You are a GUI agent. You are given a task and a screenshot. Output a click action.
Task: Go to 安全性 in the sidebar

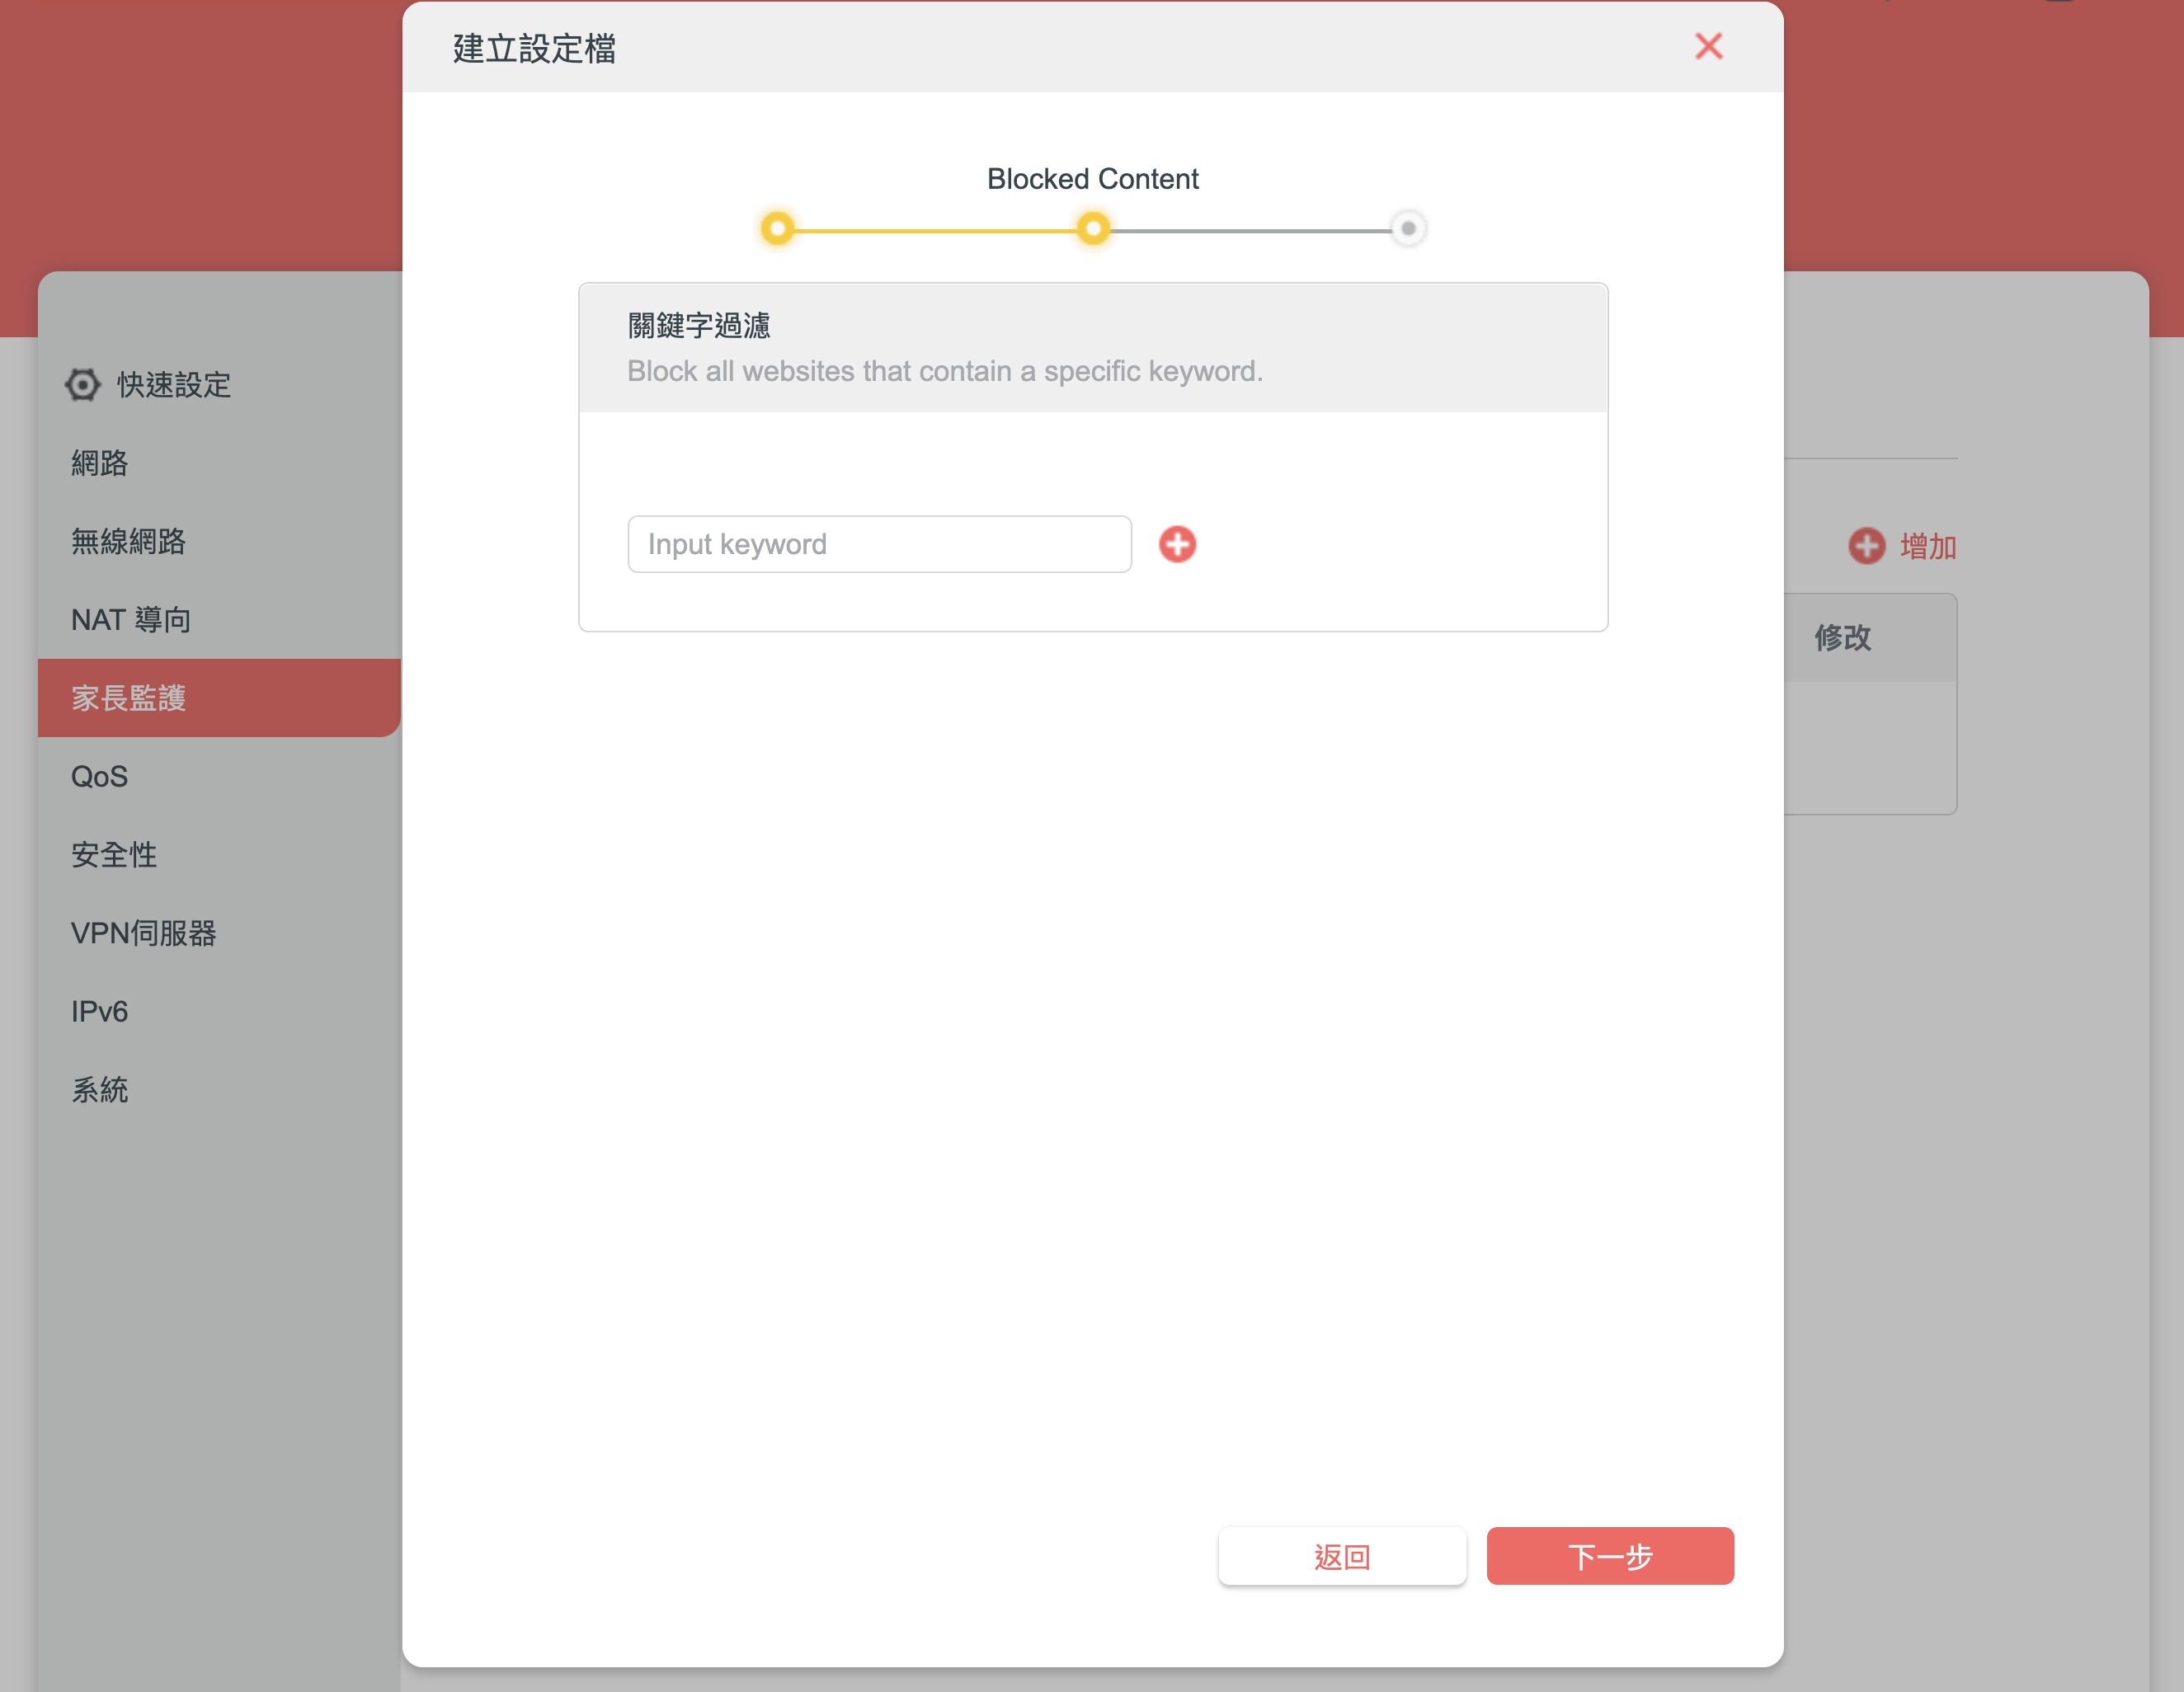[114, 855]
